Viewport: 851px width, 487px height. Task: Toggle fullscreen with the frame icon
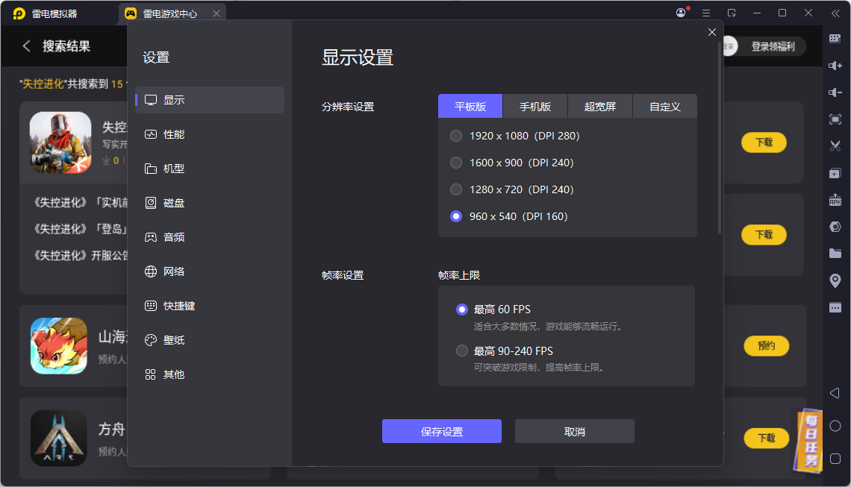tap(835, 119)
